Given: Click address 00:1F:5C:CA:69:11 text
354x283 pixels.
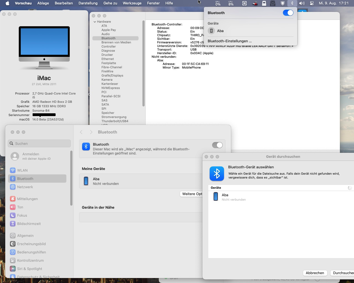Looking at the screenshot, I should 195,64.
